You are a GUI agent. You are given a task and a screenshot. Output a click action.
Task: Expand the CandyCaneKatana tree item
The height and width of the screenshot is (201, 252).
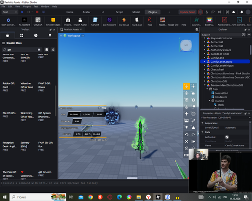[x=205, y=62]
